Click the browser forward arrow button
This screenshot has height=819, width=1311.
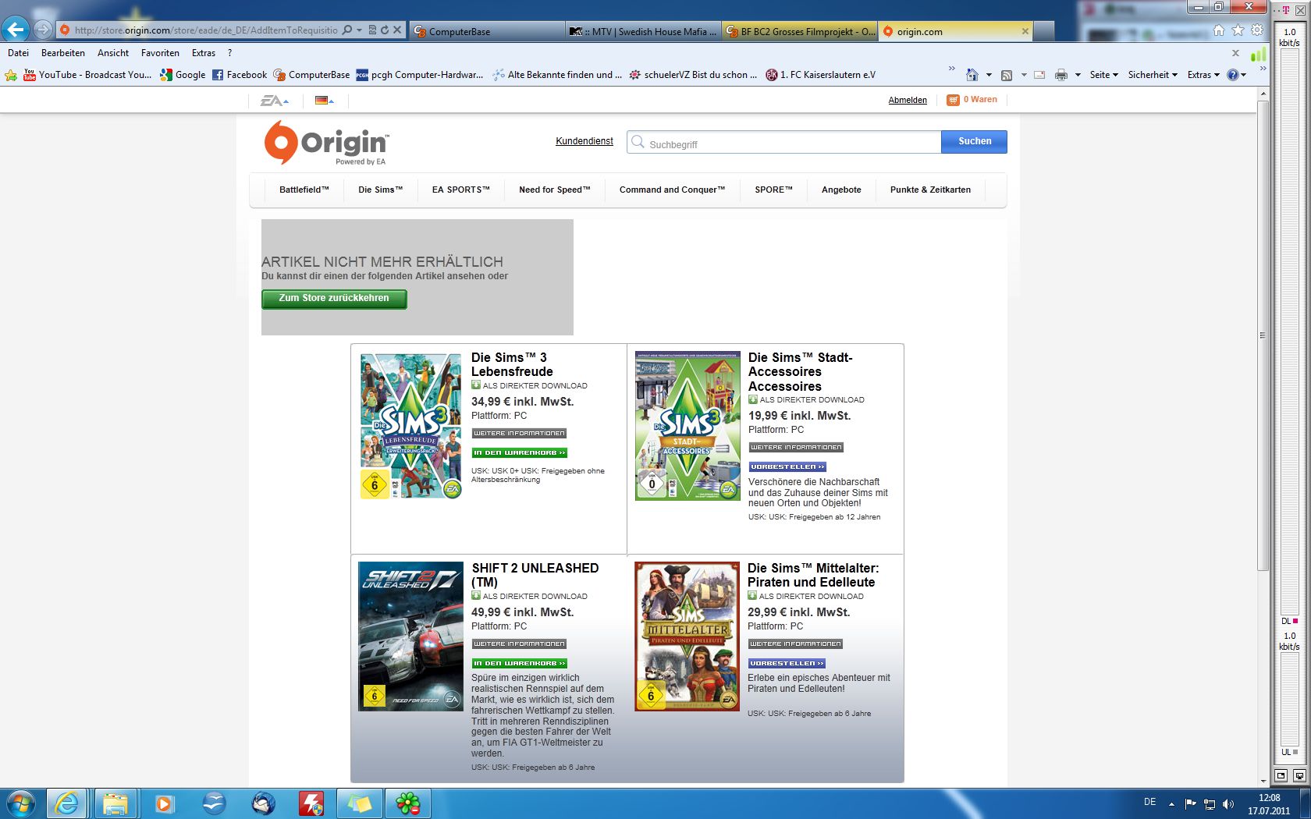[x=43, y=30]
